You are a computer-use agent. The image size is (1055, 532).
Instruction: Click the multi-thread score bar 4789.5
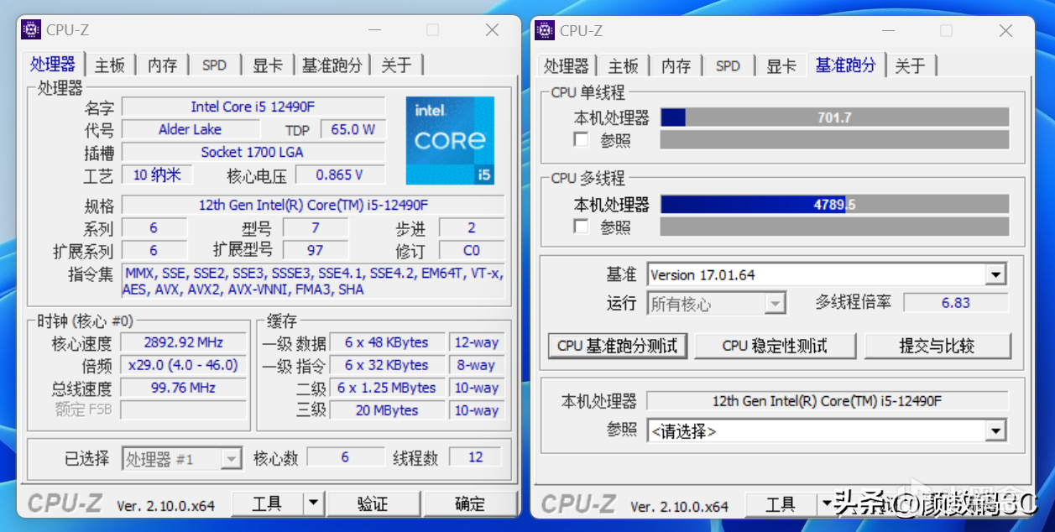click(x=834, y=204)
